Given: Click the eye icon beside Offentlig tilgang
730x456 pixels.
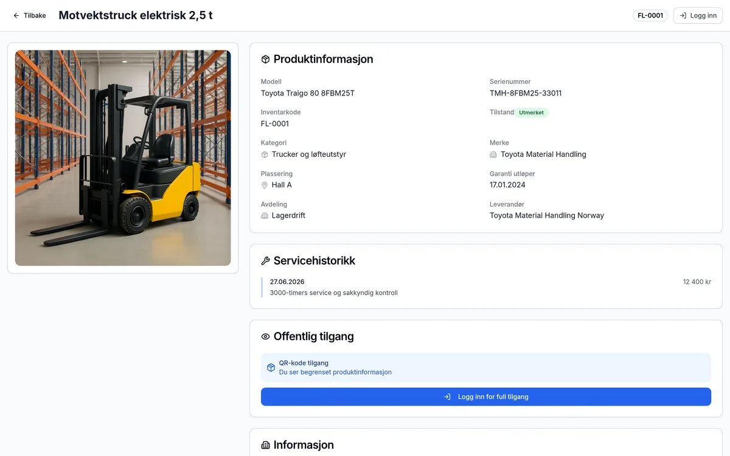Looking at the screenshot, I should (x=265, y=337).
